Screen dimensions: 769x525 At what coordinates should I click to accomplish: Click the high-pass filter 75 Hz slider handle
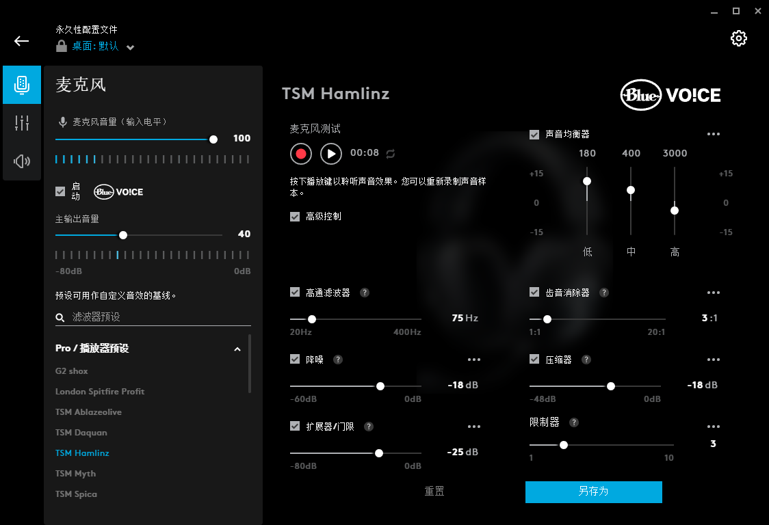[311, 320]
